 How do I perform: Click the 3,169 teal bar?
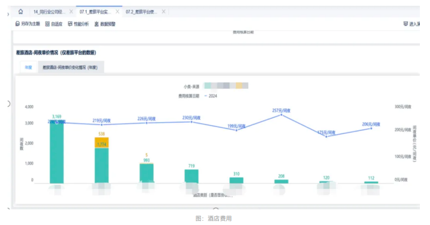point(57,153)
